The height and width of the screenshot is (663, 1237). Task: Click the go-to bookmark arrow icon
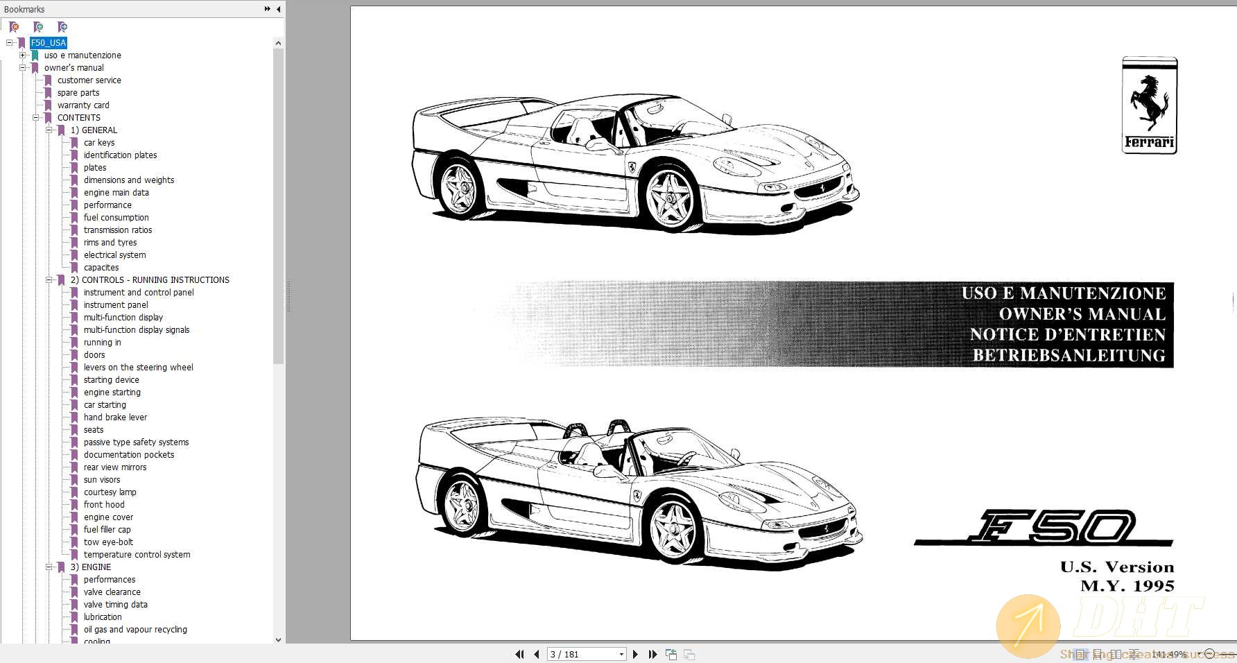(x=62, y=27)
